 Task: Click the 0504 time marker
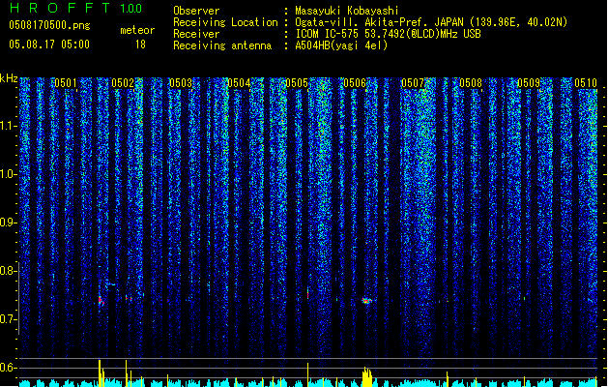coord(239,83)
